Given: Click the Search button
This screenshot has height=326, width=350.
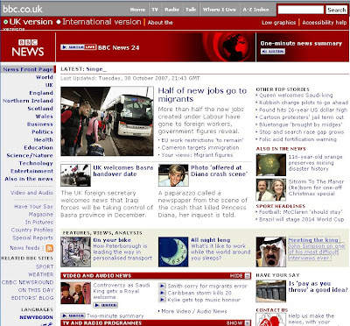Looking at the screenshot, I should pos(337,10).
